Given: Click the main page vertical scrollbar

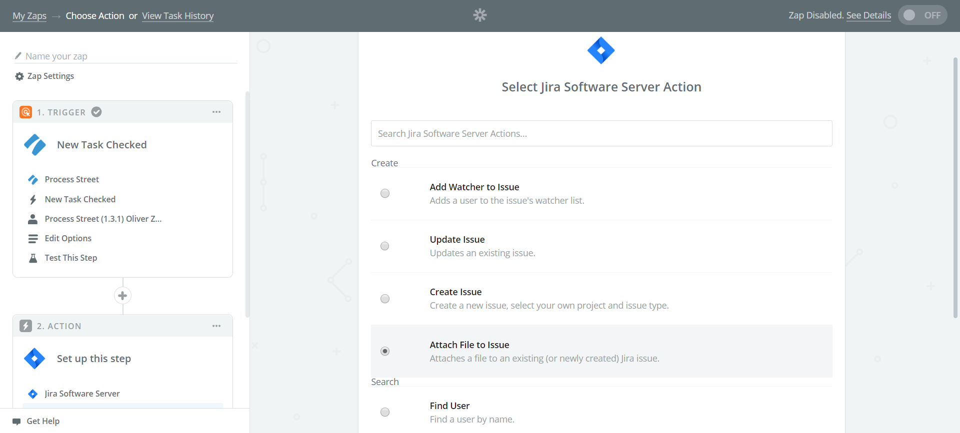Looking at the screenshot, I should click(955, 187).
